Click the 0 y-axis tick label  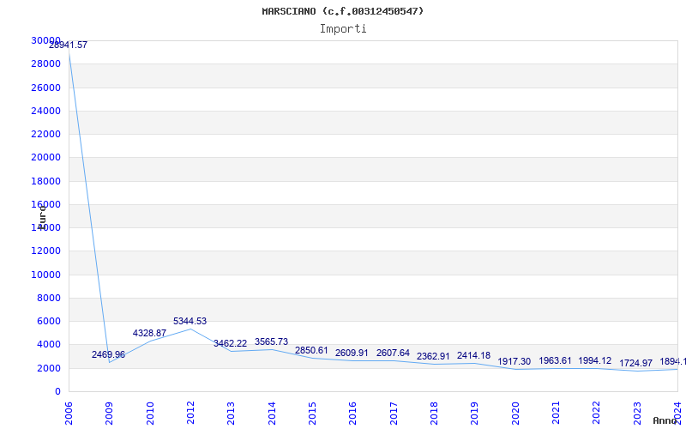tap(57, 392)
